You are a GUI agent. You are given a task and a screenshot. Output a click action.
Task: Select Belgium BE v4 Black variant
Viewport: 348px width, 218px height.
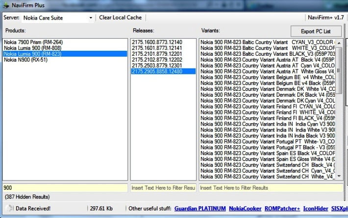(268, 83)
